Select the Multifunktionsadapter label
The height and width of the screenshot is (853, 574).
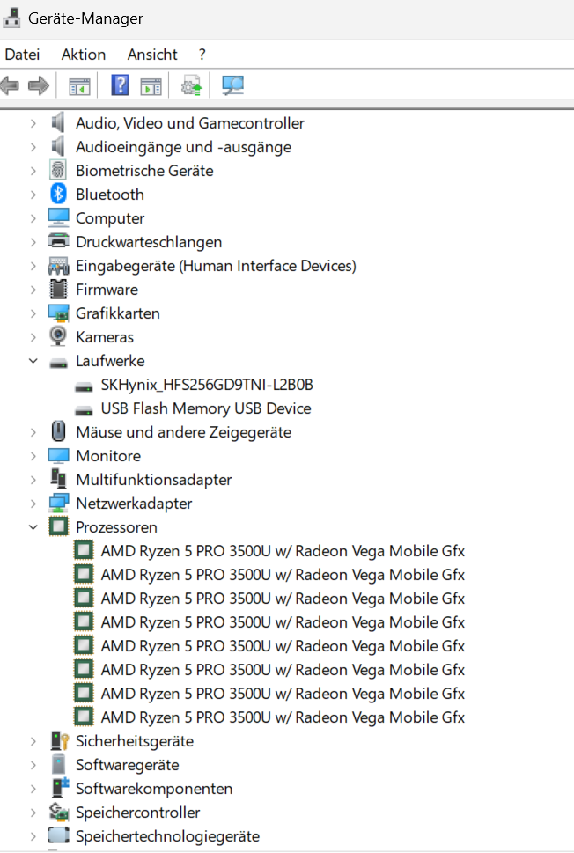point(153,480)
